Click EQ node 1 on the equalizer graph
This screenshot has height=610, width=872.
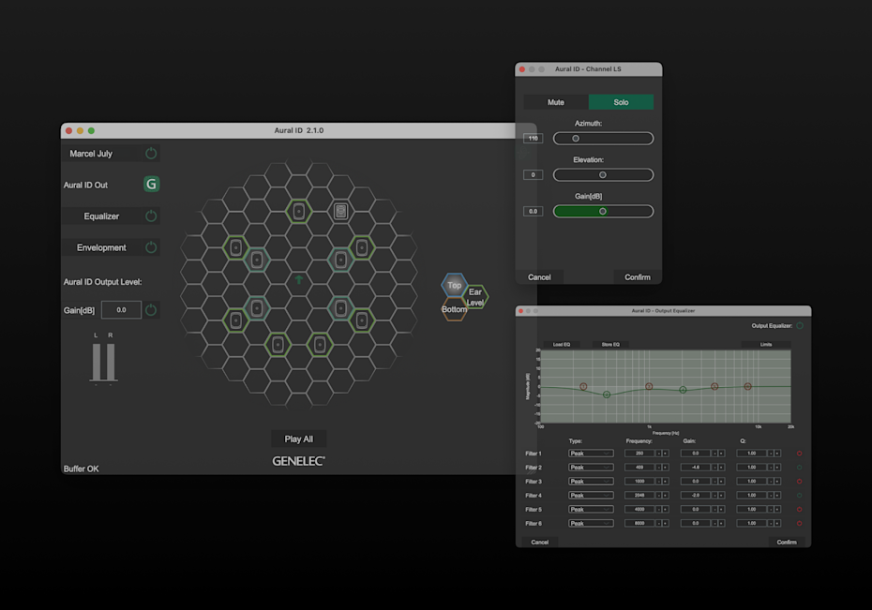coord(583,386)
